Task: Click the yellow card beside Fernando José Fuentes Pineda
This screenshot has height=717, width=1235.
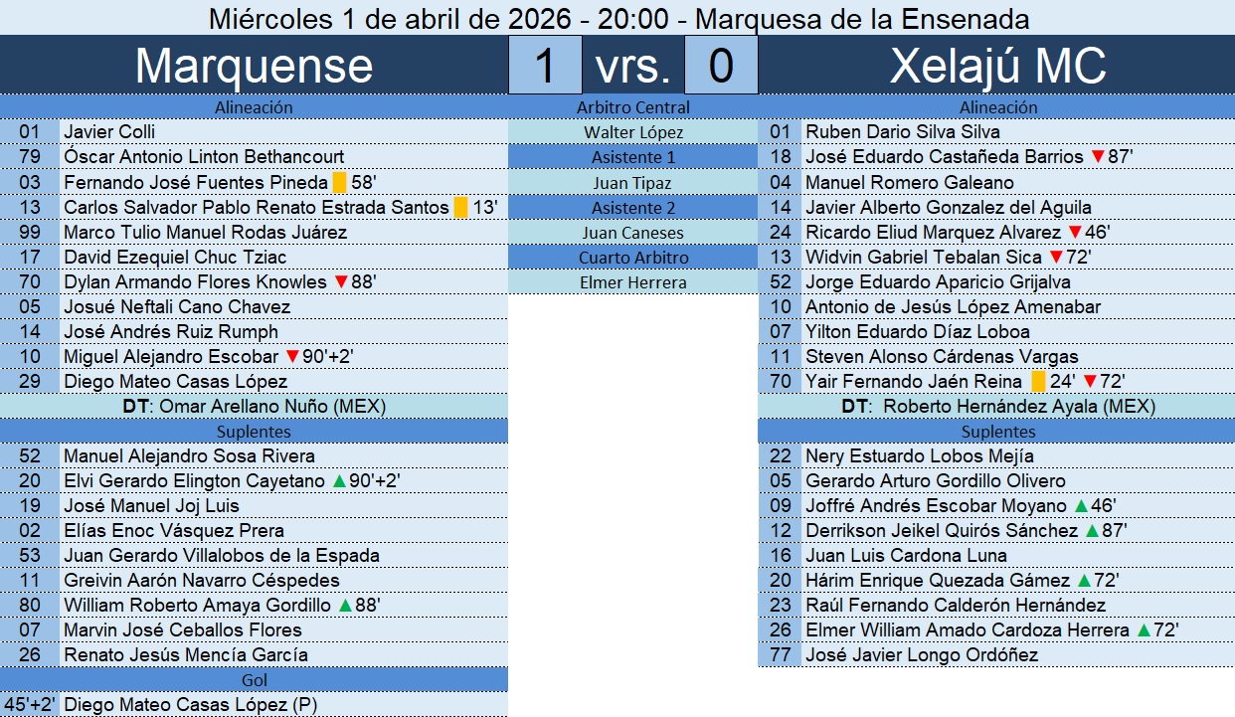Action: tap(339, 183)
